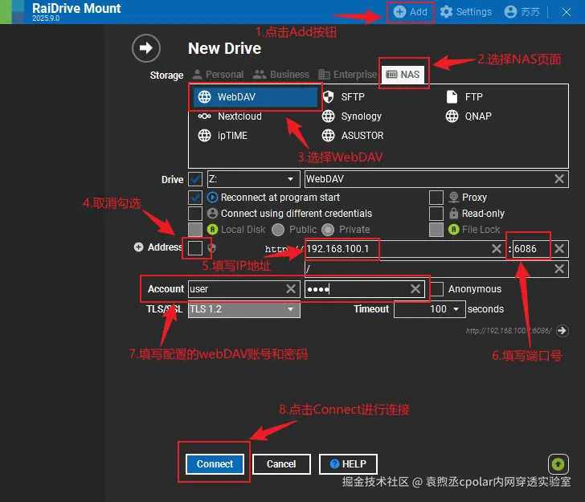585x502 pixels.
Task: Click the Reconnect at program start icon
Action: tap(212, 198)
